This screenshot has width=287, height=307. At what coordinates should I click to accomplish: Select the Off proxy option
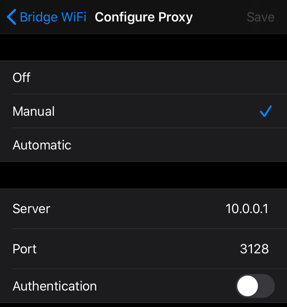[143, 78]
